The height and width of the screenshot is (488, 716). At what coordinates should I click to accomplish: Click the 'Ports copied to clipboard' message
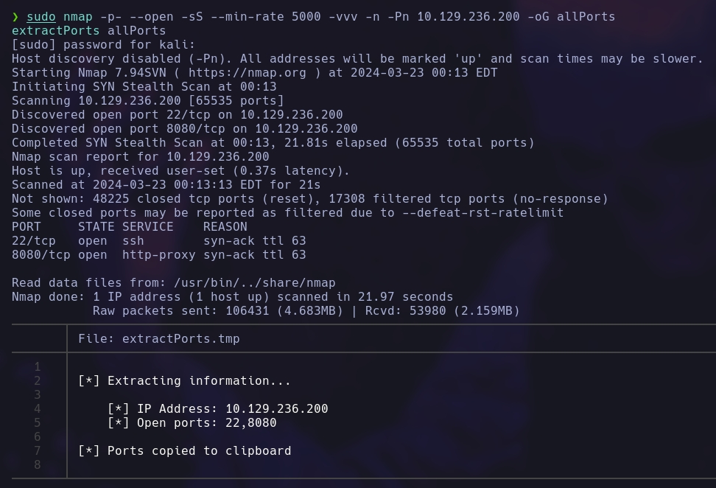coord(184,451)
